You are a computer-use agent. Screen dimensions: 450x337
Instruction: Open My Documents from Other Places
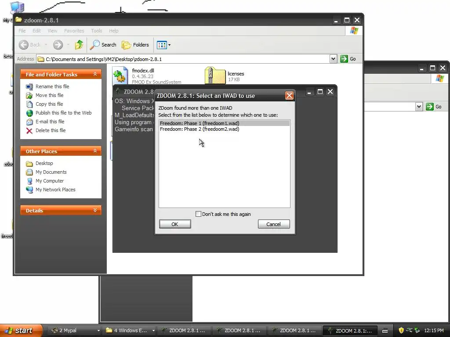(51, 172)
